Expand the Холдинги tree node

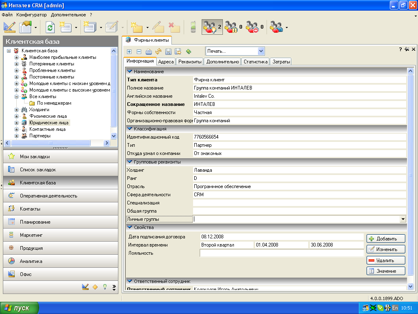tap(17, 110)
